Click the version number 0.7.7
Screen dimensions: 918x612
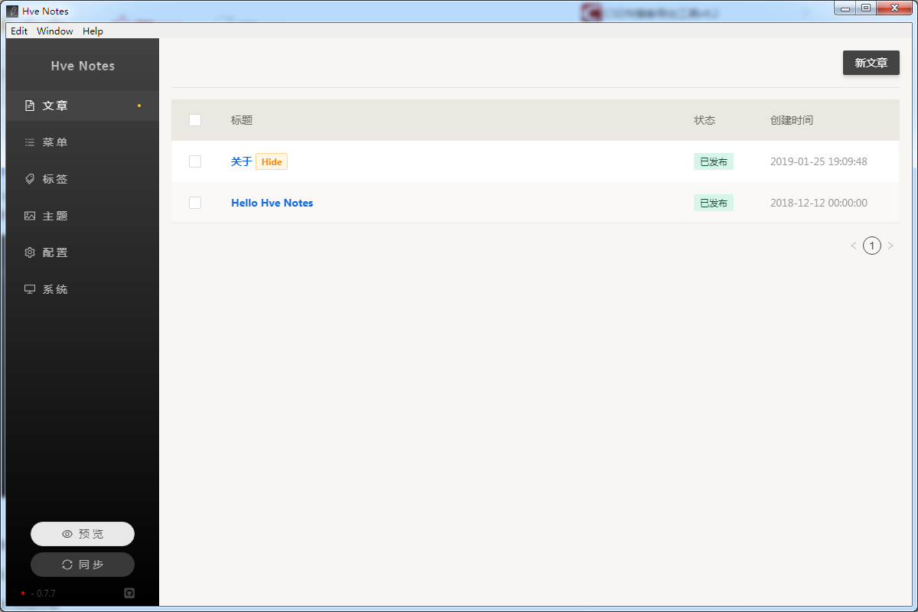click(46, 593)
